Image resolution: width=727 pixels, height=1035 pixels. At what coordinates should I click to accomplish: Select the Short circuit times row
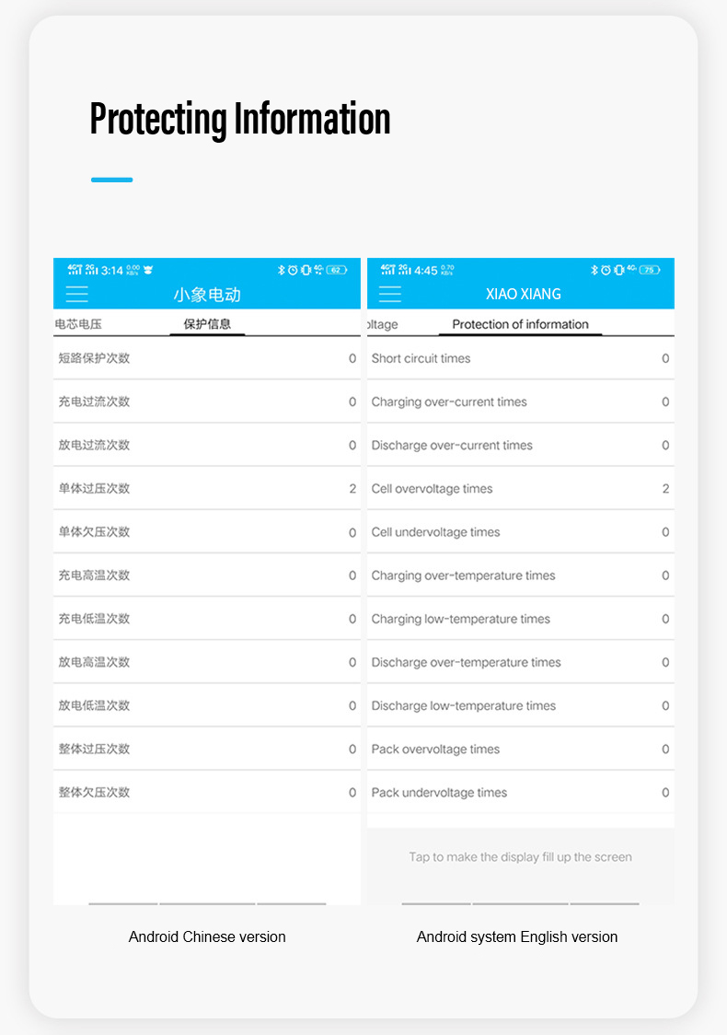click(x=520, y=358)
